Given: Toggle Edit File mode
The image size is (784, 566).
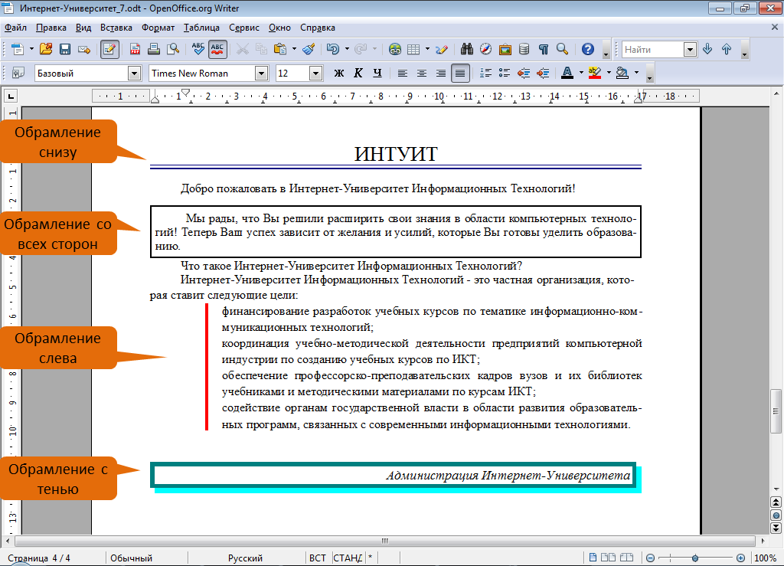Looking at the screenshot, I should [x=109, y=49].
